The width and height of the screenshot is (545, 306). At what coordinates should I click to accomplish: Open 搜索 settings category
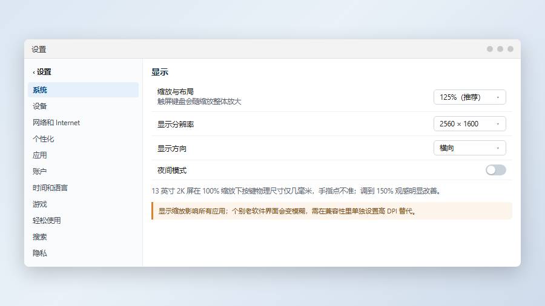[x=83, y=236]
